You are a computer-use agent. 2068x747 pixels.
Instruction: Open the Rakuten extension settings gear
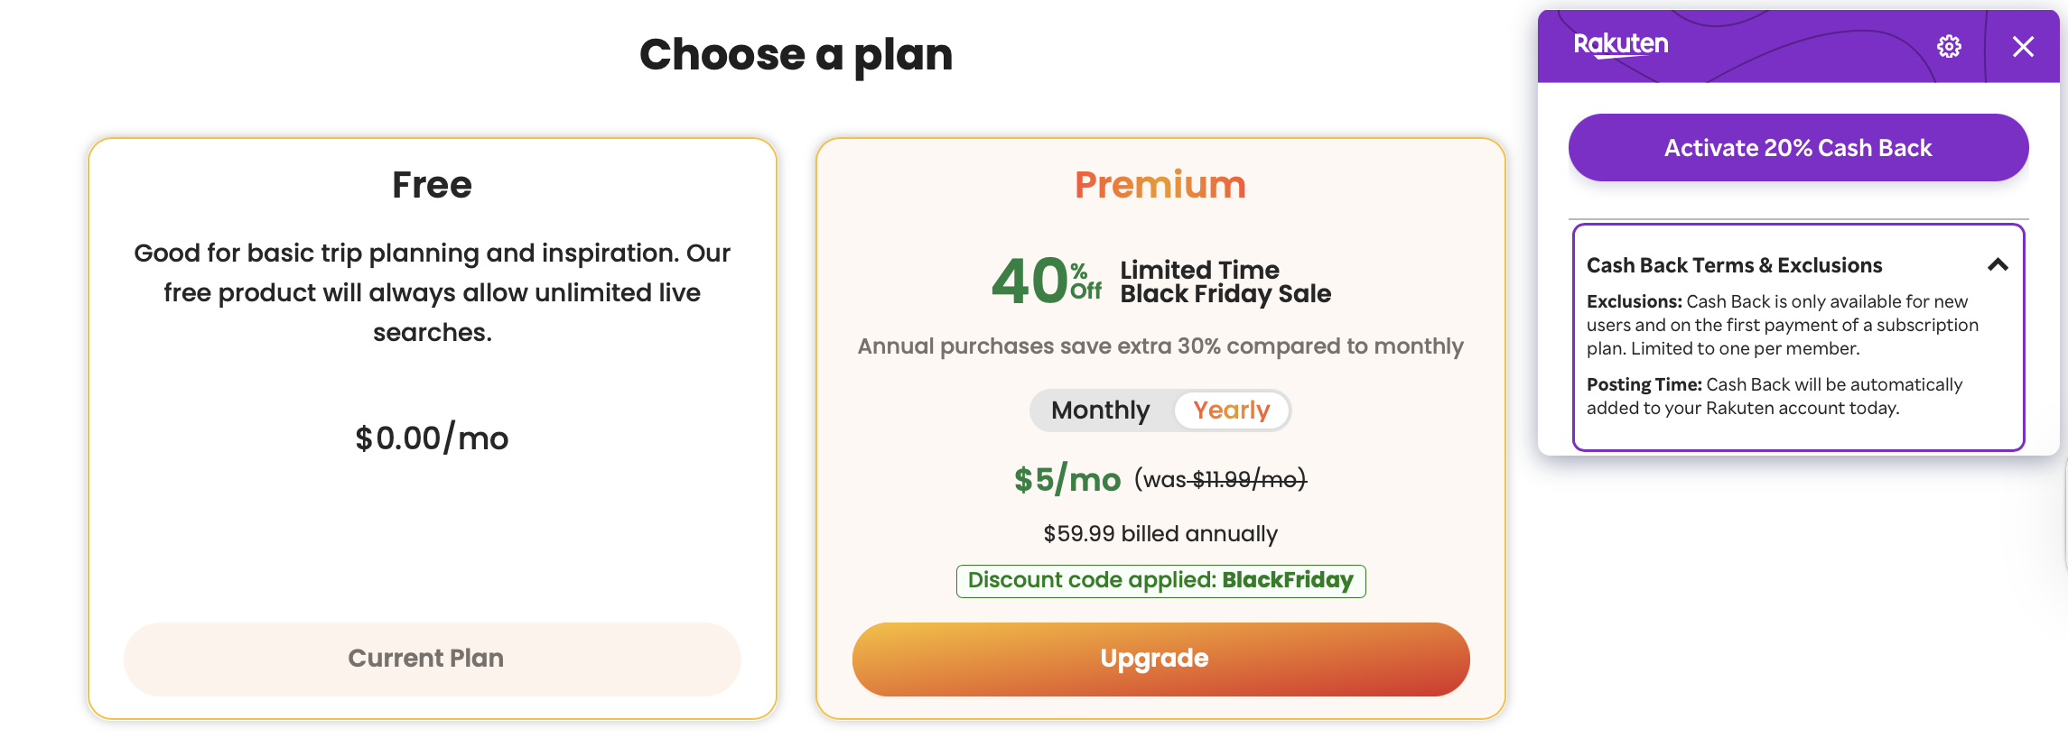click(x=1950, y=47)
